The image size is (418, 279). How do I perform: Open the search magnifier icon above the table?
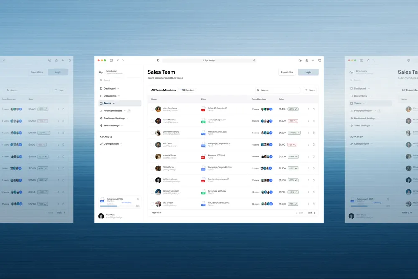[x=258, y=90]
